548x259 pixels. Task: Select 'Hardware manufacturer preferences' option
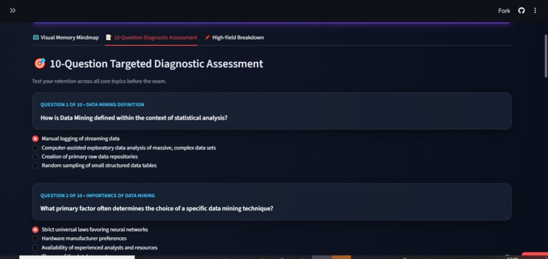coord(80,239)
